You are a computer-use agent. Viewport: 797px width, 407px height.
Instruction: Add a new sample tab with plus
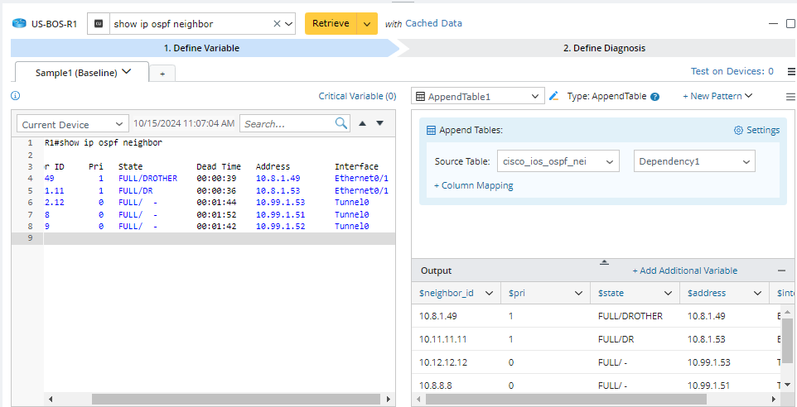[x=162, y=74]
